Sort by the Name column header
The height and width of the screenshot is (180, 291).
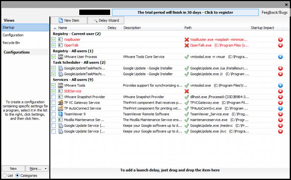(63, 28)
